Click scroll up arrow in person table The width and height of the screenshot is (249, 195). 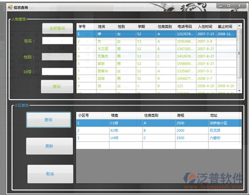pos(239,26)
